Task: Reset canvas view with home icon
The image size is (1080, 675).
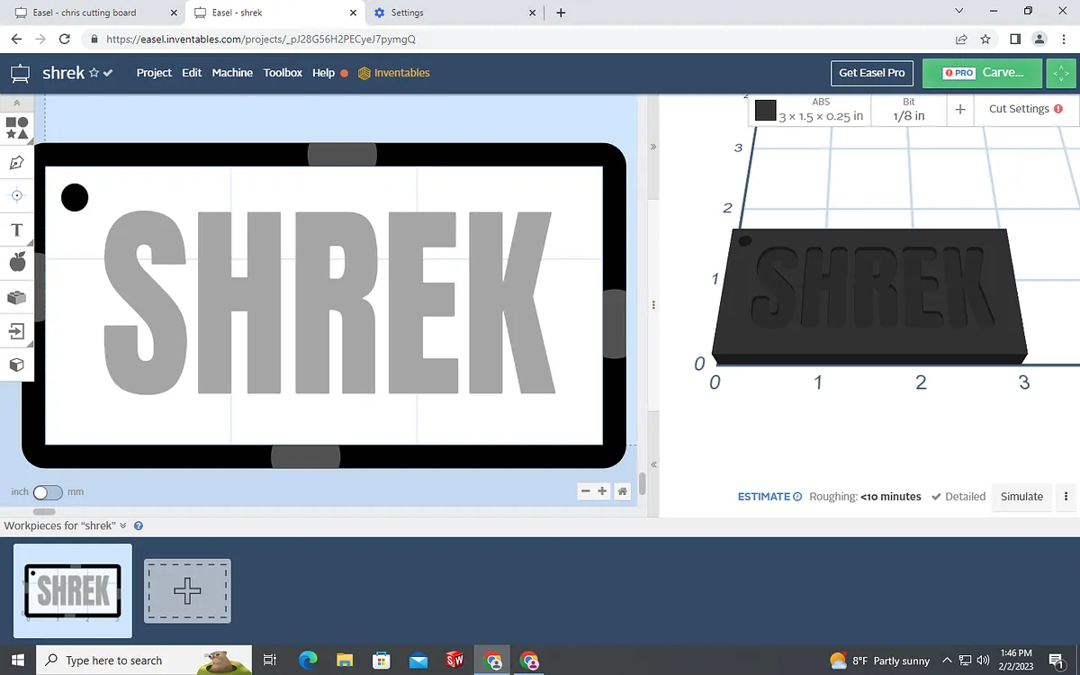Action: click(x=622, y=491)
